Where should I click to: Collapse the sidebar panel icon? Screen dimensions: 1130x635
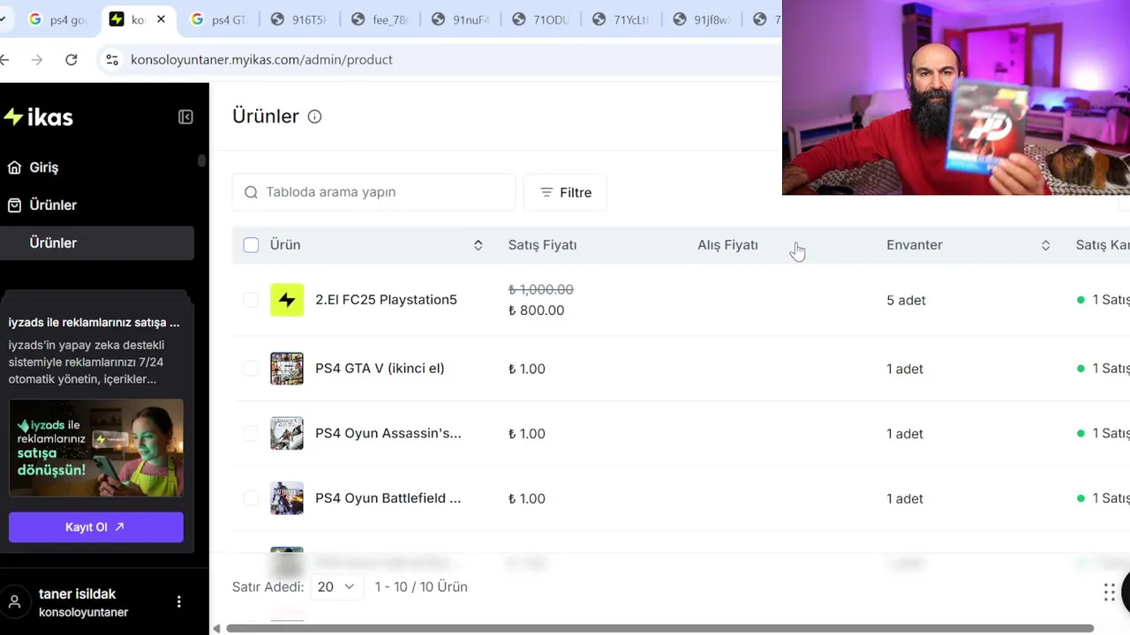point(185,117)
